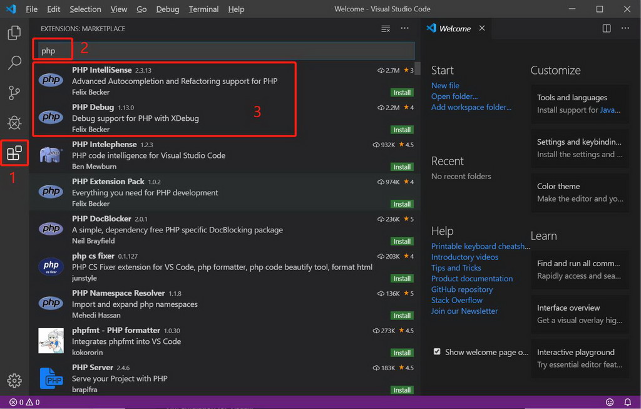Image resolution: width=641 pixels, height=409 pixels.
Task: Select PHP Server extension icon
Action: tap(51, 378)
